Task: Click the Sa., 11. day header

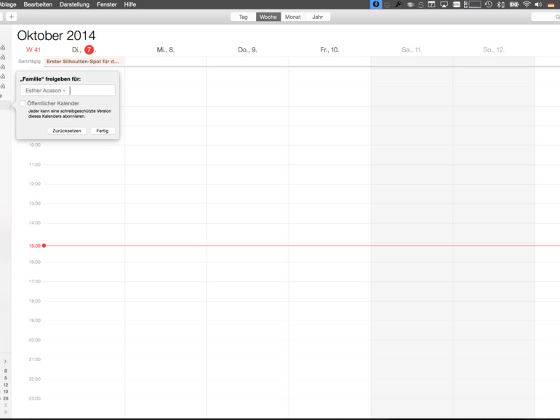Action: (x=412, y=50)
